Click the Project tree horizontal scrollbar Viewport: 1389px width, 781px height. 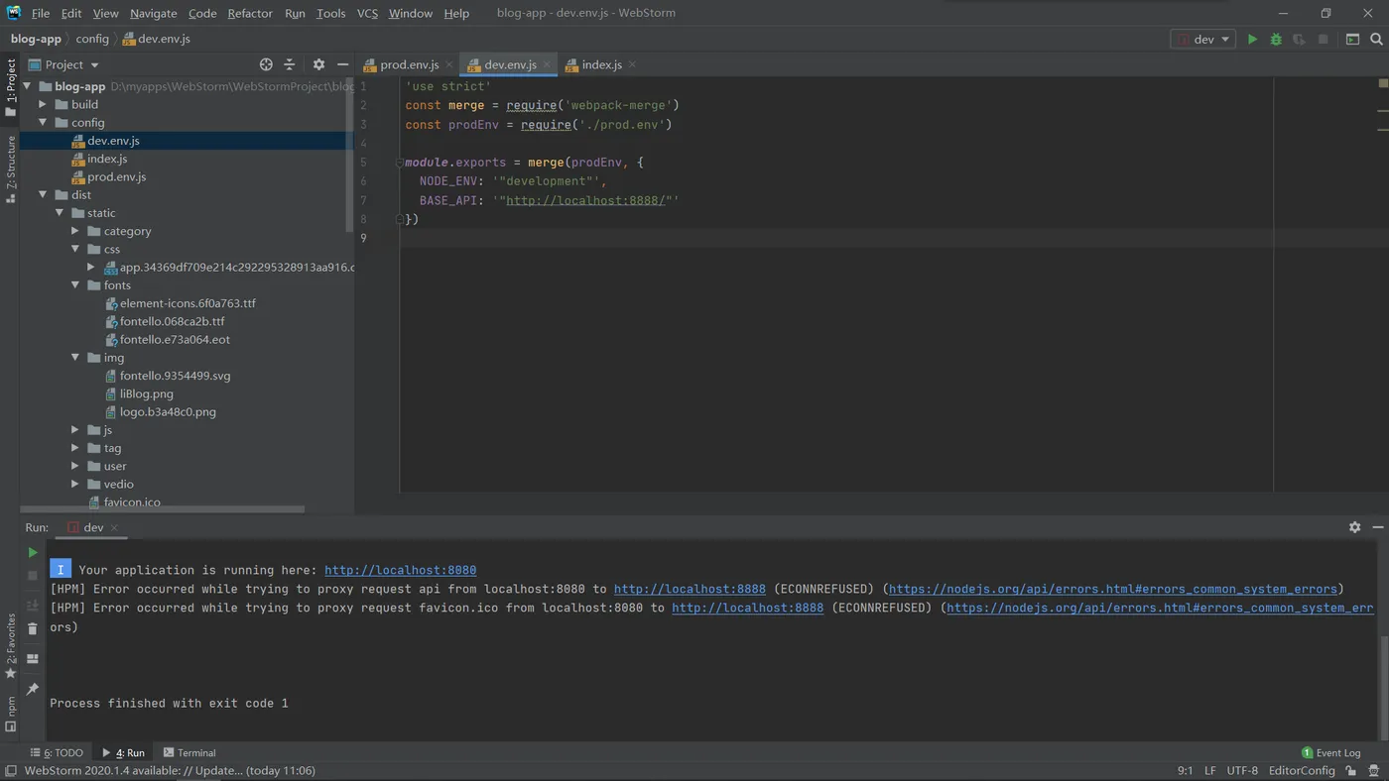tap(165, 509)
